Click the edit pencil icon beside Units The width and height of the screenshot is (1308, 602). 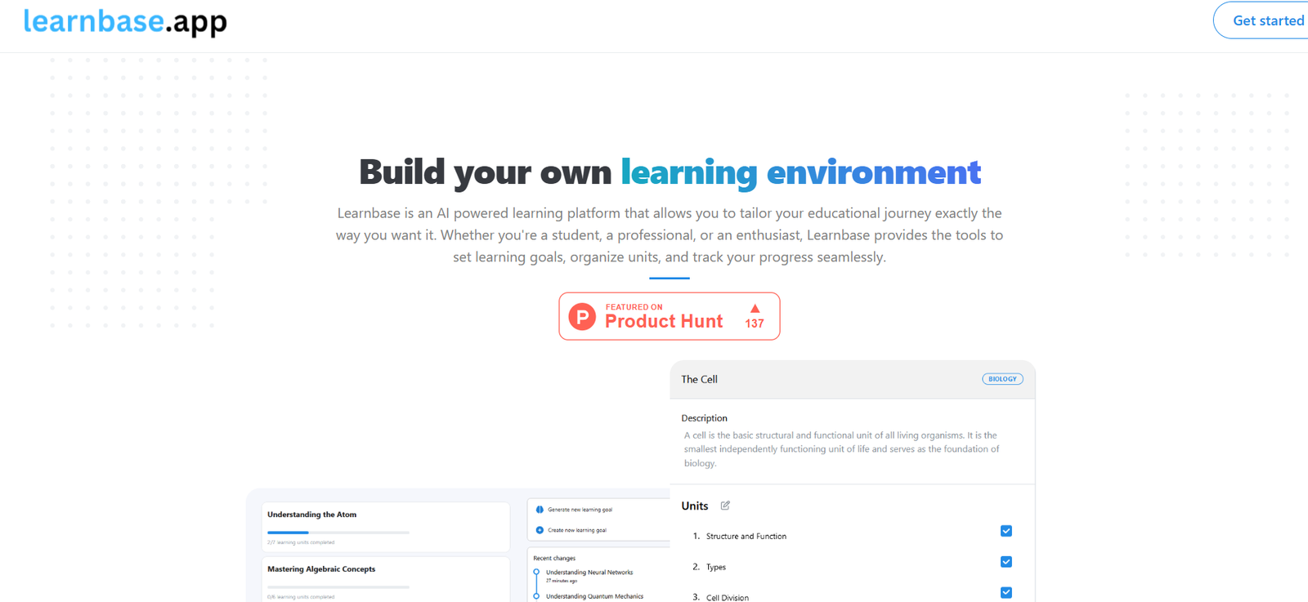click(725, 506)
